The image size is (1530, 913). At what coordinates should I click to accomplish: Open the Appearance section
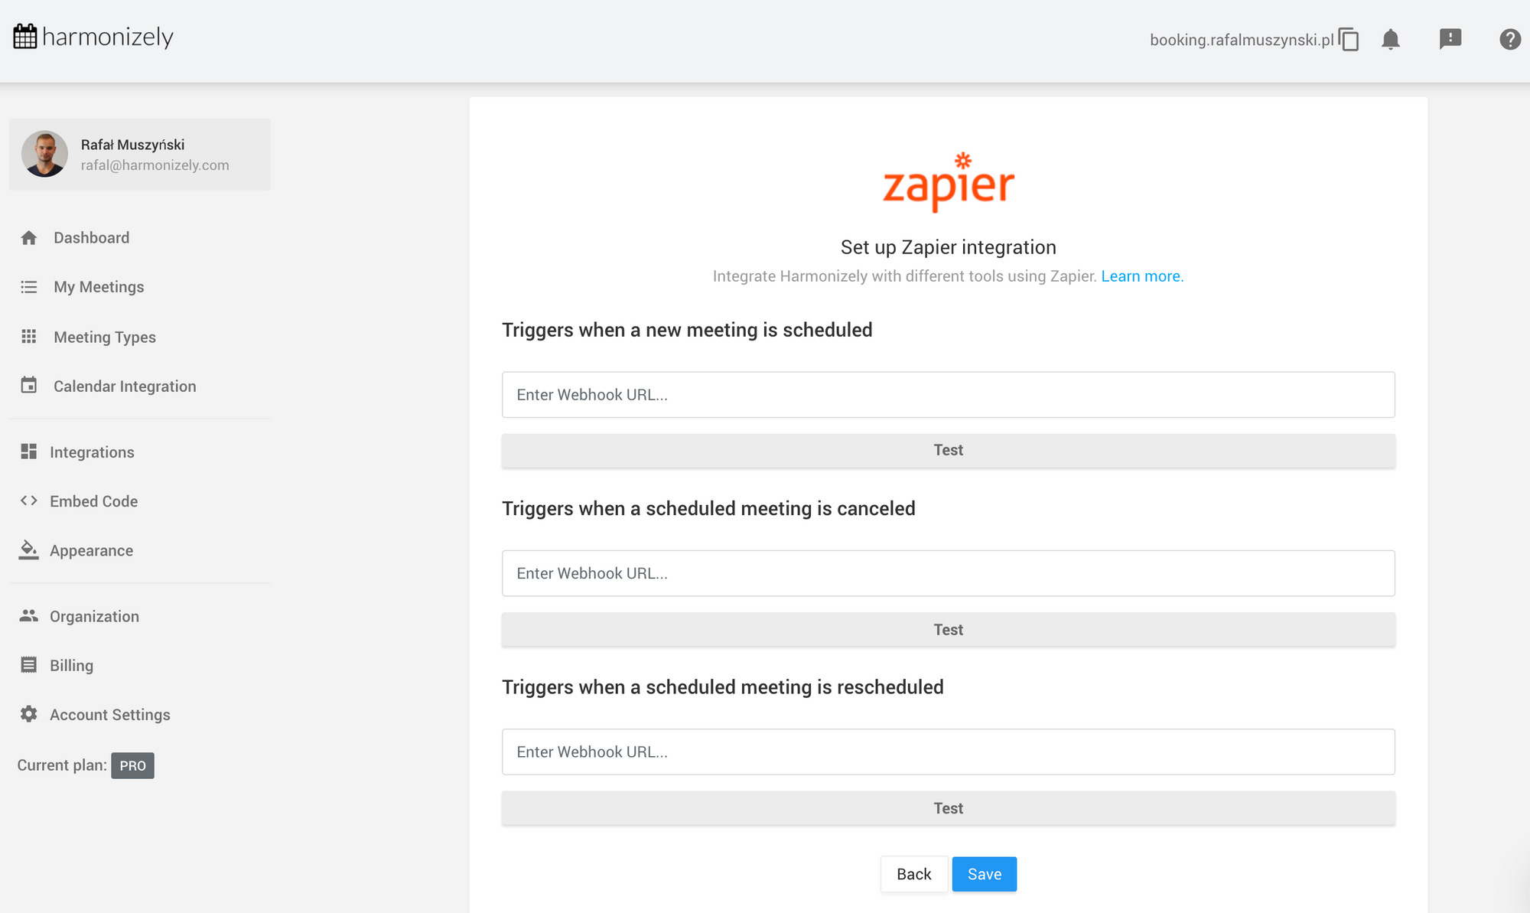click(x=91, y=550)
